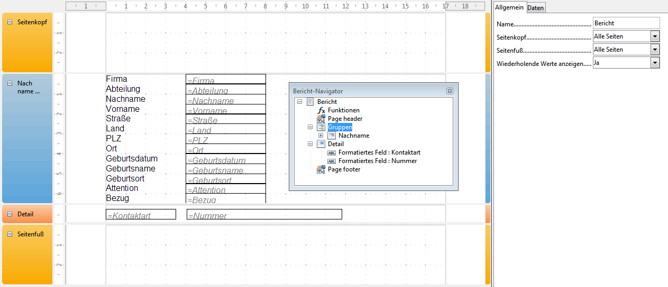
Task: Select the =Geburtsname field
Action: [226, 169]
